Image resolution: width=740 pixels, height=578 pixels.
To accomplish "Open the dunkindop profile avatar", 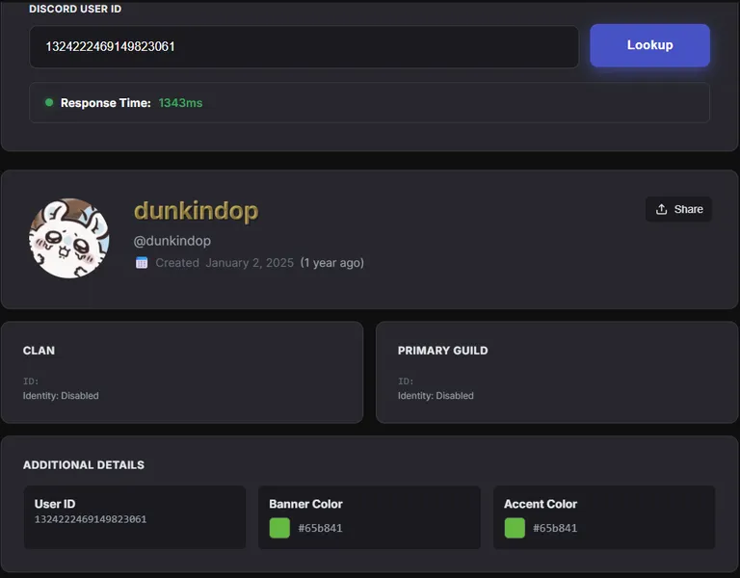I will pyautogui.click(x=69, y=238).
